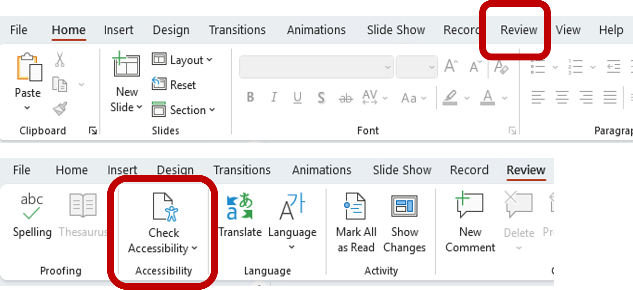Click the Copy icon
The image size is (633, 290).
(60, 84)
